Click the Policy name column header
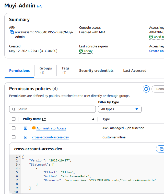This screenshot has height=194, width=164. (32, 119)
